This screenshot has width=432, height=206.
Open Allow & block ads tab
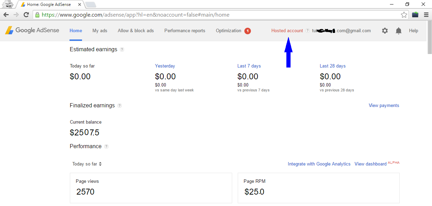(x=136, y=31)
